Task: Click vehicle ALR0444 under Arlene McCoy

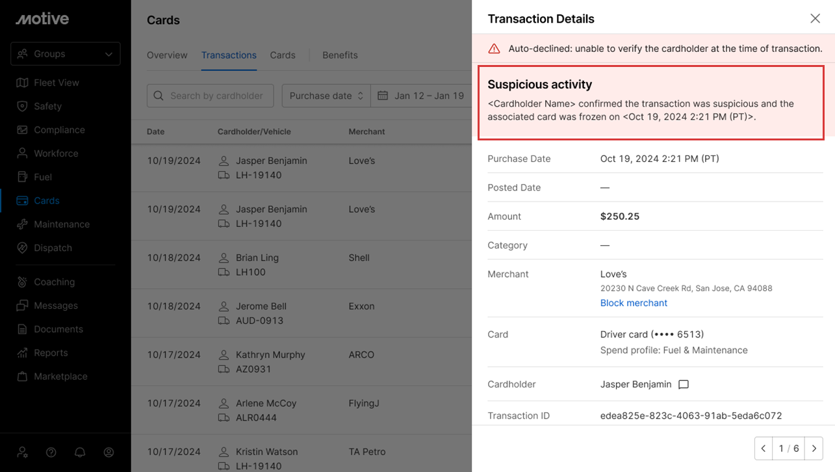Action: (x=256, y=417)
